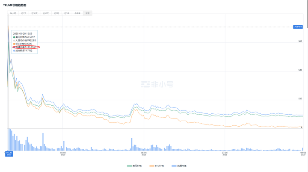Select the 24小时 time range tab

pyautogui.click(x=13, y=13)
